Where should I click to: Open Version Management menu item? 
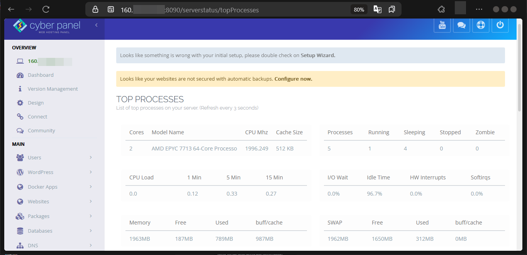pyautogui.click(x=53, y=89)
